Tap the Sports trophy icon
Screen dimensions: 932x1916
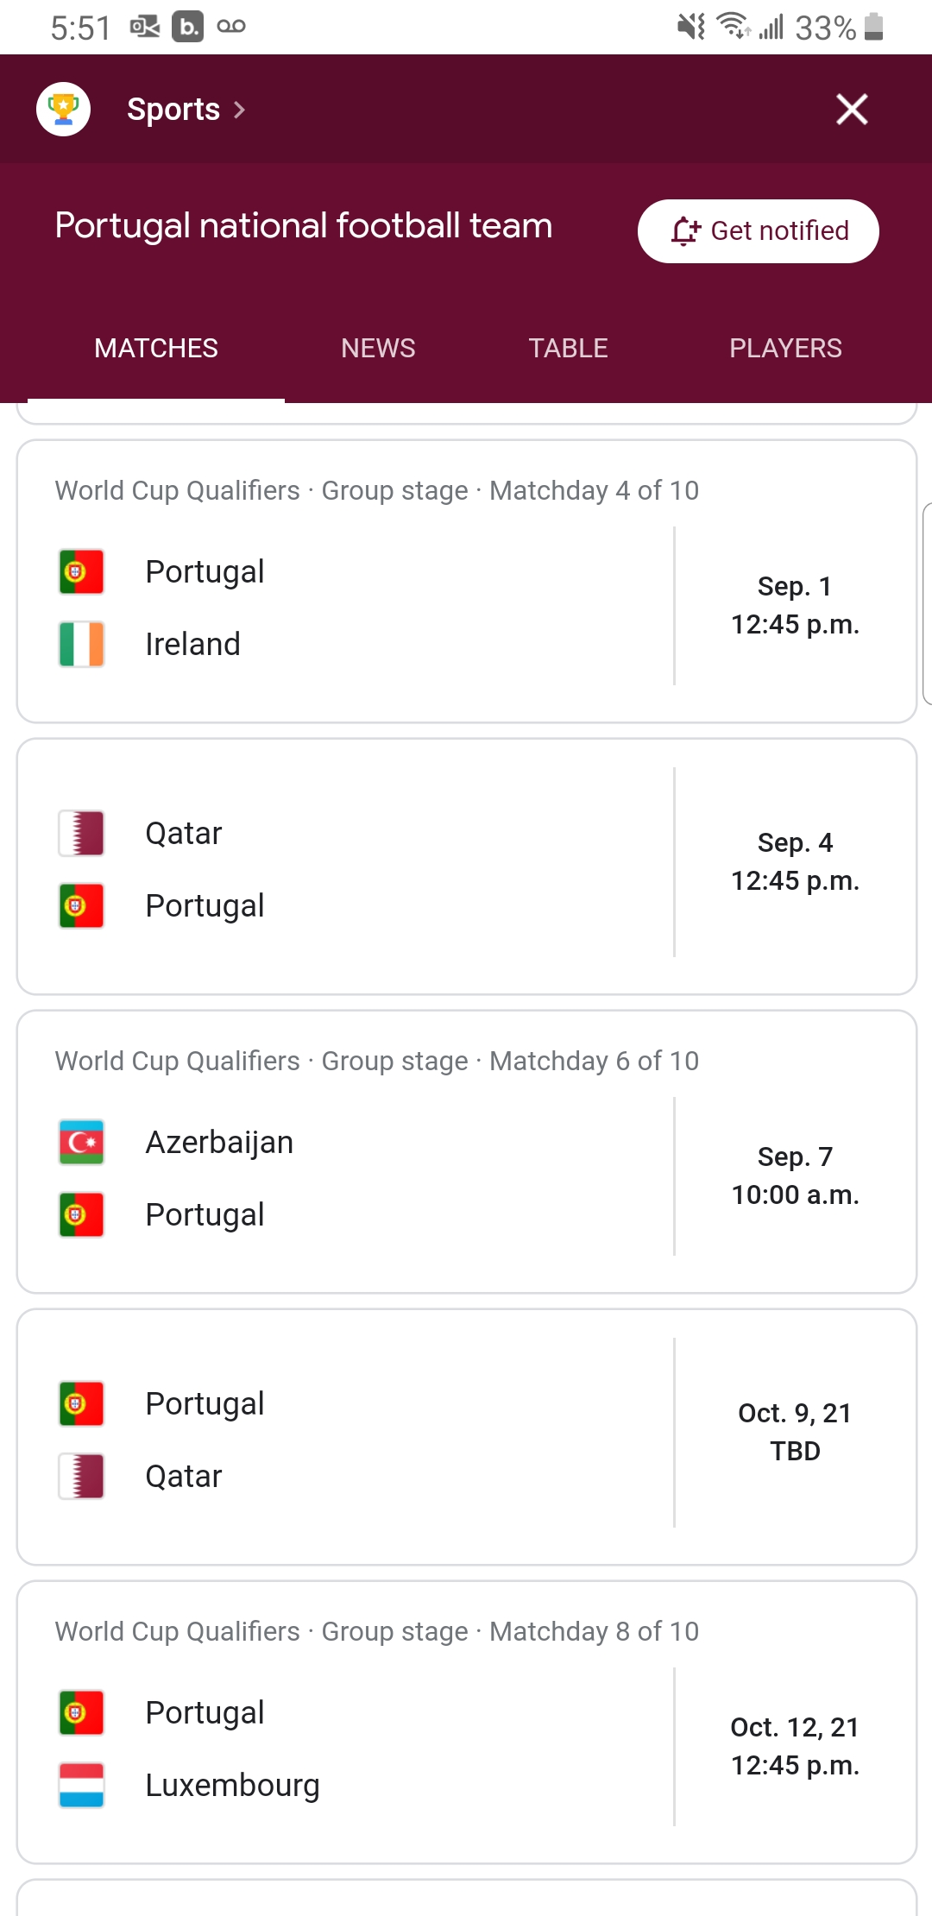pyautogui.click(x=63, y=110)
